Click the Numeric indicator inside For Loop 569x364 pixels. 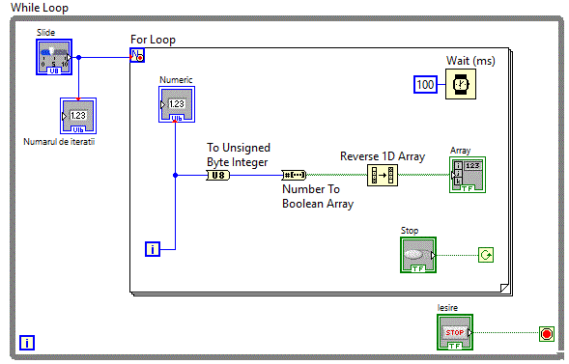click(177, 104)
